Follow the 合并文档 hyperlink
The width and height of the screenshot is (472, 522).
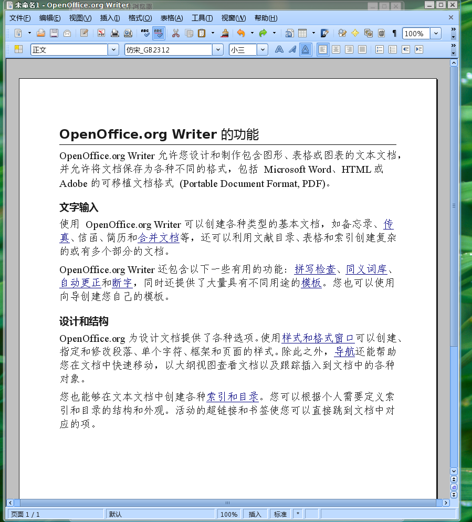[x=159, y=238]
